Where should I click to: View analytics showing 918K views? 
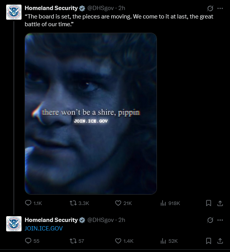(170, 203)
